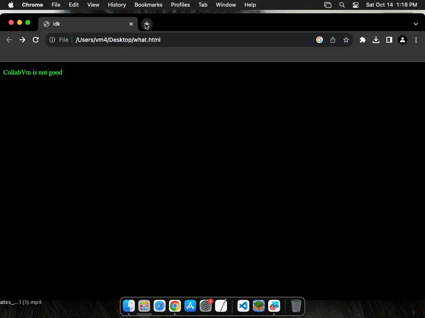The width and height of the screenshot is (425, 318).
Task: Open the Help menu
Action: 250,5
